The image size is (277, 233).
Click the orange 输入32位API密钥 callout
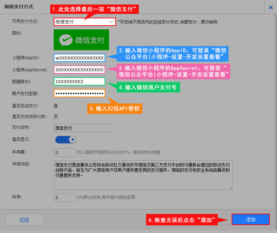pos(115,108)
